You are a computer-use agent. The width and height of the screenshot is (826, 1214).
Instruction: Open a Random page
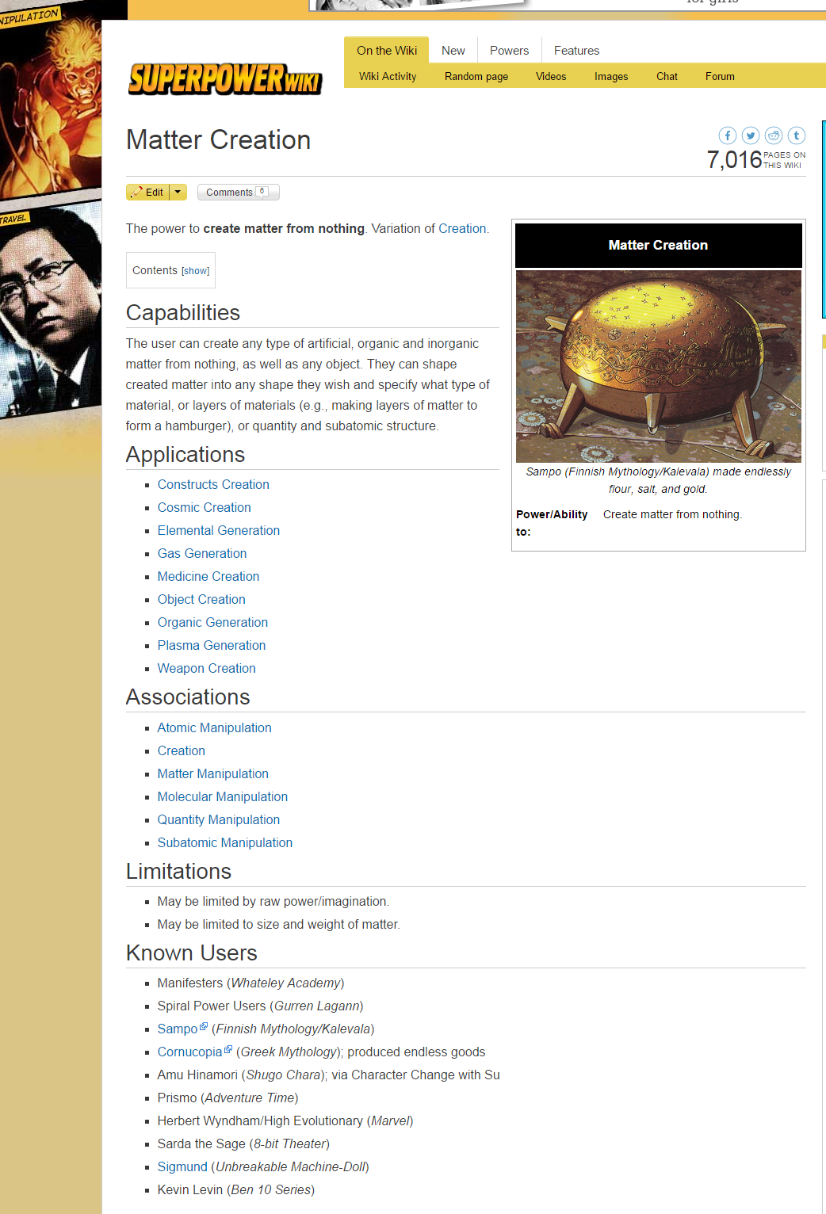[476, 76]
